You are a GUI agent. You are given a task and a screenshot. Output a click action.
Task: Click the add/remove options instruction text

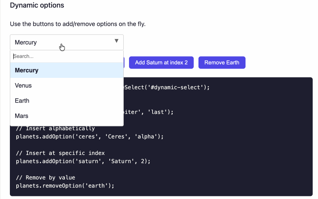(x=77, y=24)
